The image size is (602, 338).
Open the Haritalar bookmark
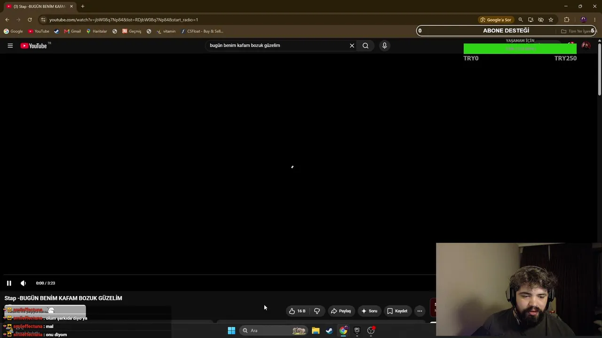point(96,31)
